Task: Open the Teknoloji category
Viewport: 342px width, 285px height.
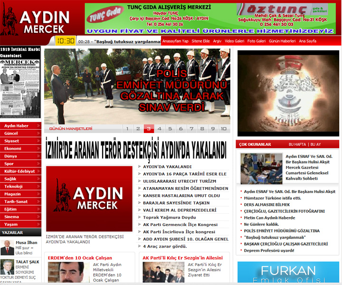Action: point(20,187)
